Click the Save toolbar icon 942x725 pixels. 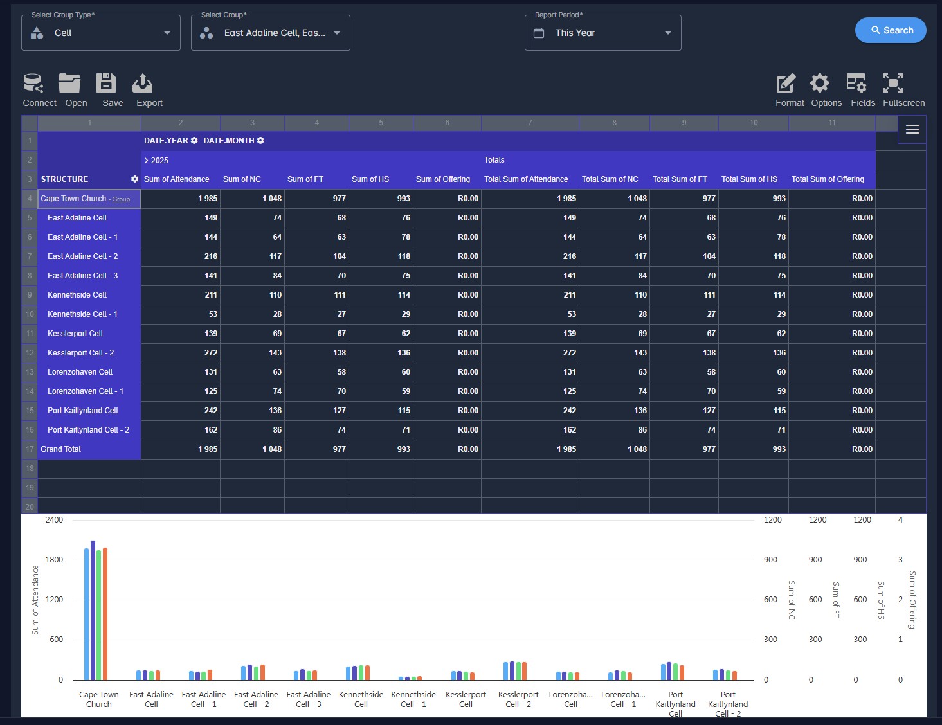coord(106,84)
